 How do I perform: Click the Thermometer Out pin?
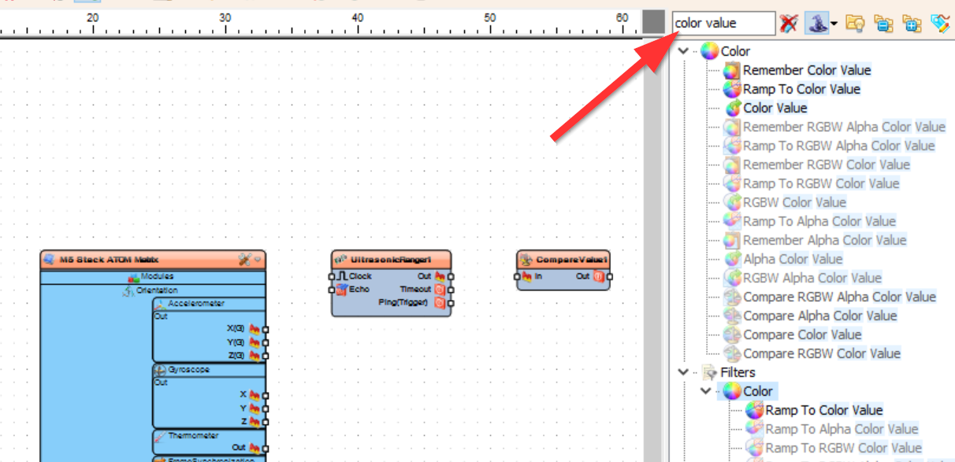pos(266,448)
